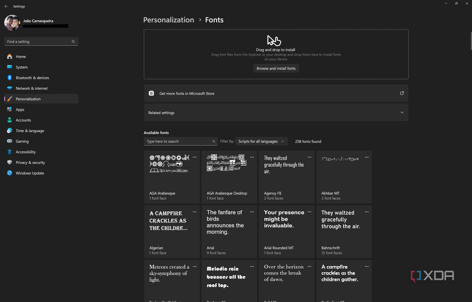The image size is (472, 302).
Task: Open the Bahnschrift font card
Action: (344, 232)
